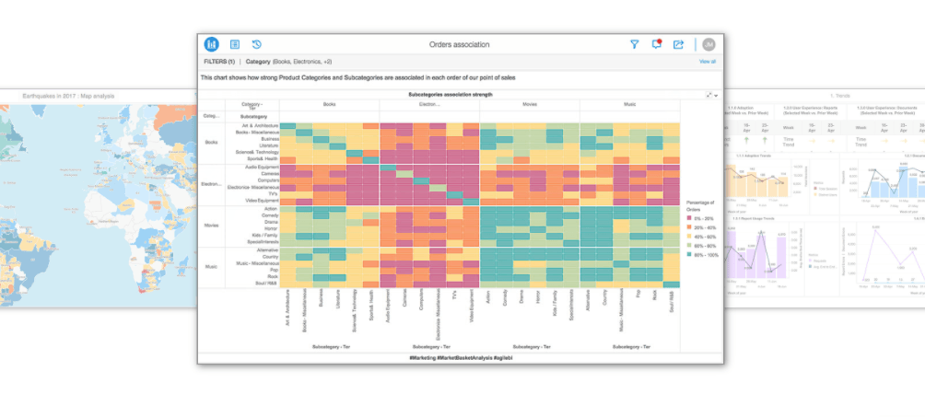The width and height of the screenshot is (925, 417).
Task: Select the Movies column header
Action: [530, 105]
